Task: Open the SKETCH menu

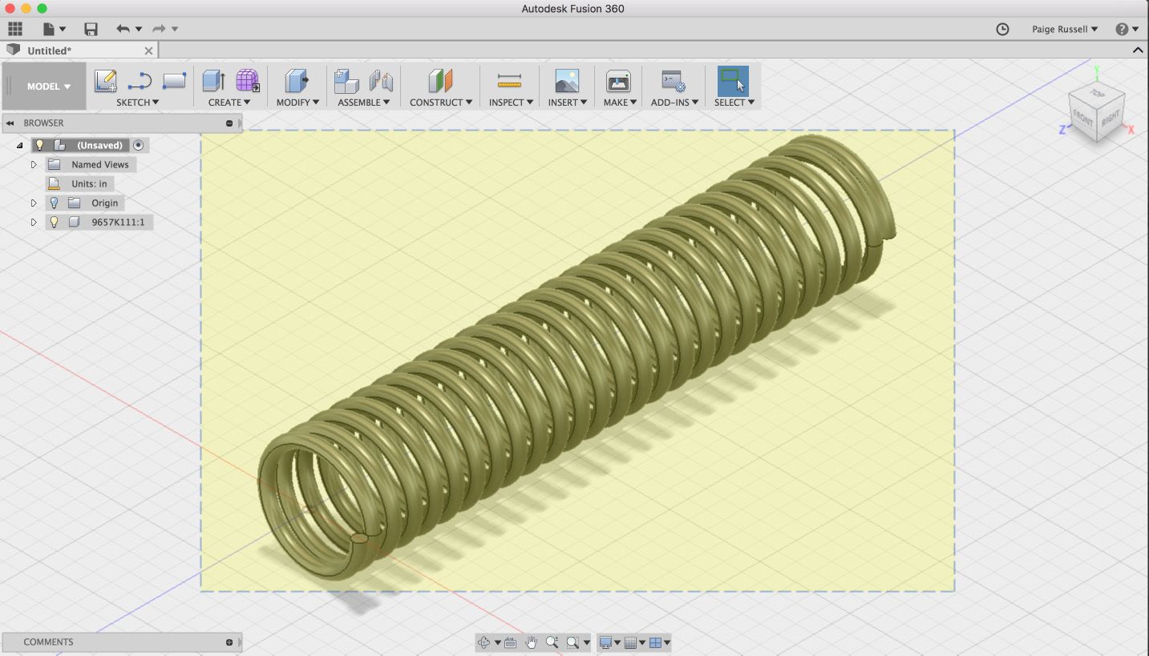Action: click(x=137, y=103)
